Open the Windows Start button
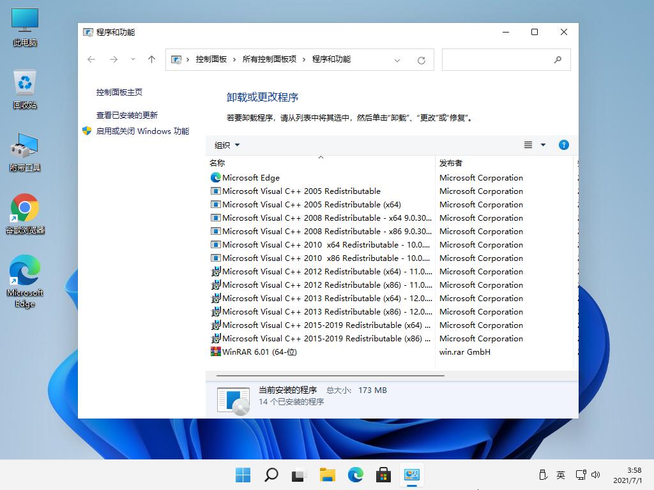 click(x=243, y=475)
